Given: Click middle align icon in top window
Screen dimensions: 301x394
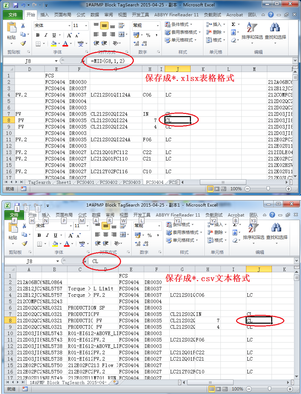Looking at the screenshot, I should (104, 26).
